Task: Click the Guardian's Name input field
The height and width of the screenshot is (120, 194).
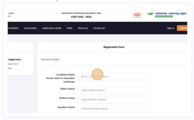Action: [114, 109]
